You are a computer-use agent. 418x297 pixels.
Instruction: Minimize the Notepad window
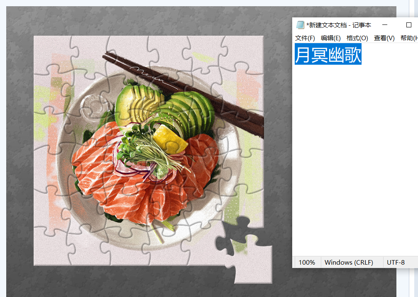pyautogui.click(x=385, y=25)
